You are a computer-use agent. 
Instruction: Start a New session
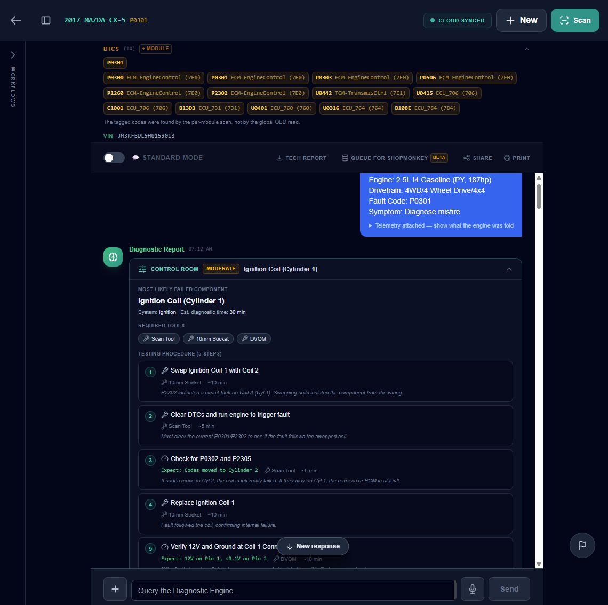click(521, 20)
